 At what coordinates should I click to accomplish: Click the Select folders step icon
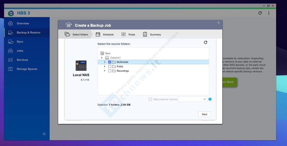point(67,34)
